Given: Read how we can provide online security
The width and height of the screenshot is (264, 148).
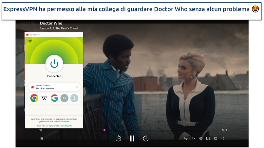Looking at the screenshot, I should point(54,126).
